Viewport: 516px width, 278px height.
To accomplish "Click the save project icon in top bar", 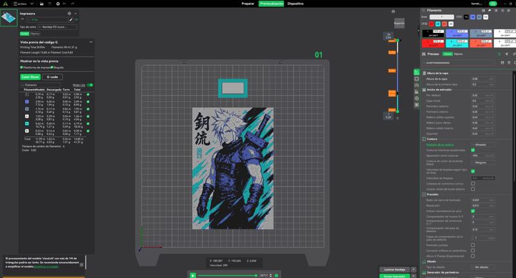I will (50, 4).
